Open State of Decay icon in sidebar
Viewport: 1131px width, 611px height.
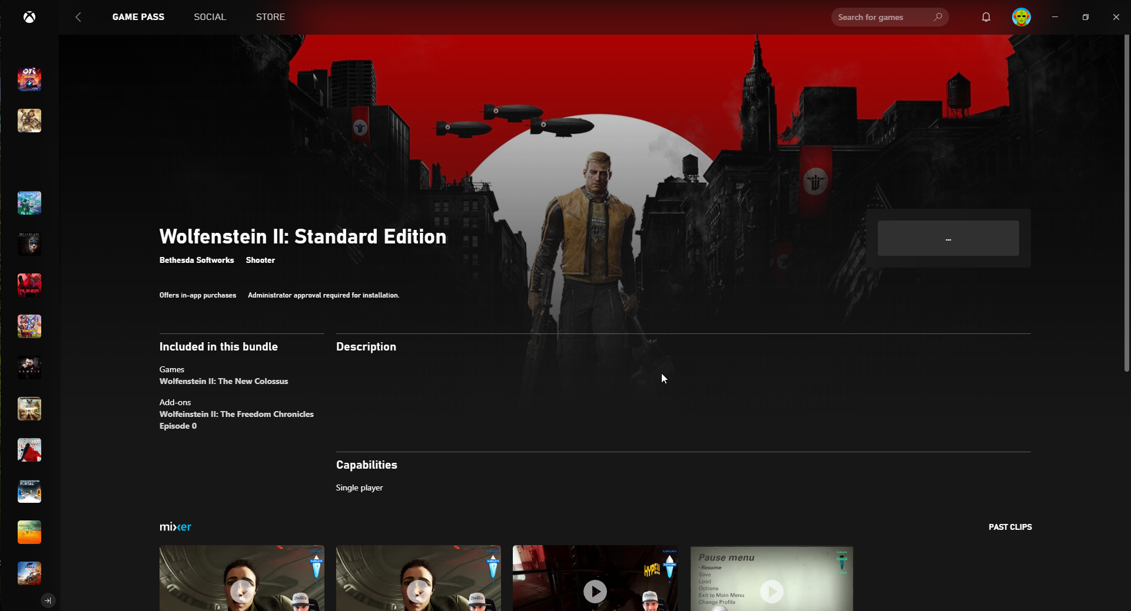29,409
